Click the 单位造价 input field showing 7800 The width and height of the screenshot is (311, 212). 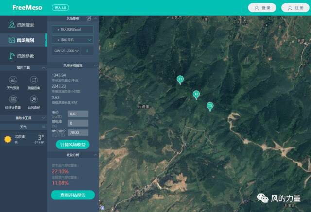point(78,132)
